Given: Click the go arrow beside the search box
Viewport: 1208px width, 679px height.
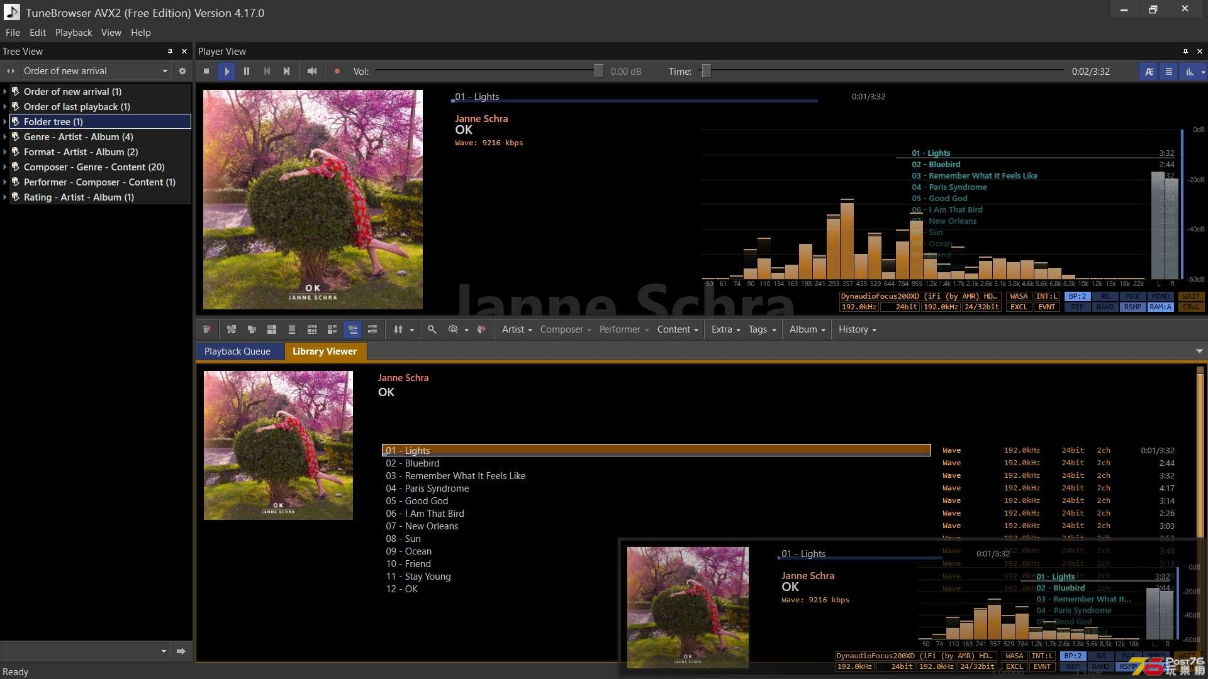Looking at the screenshot, I should [x=181, y=651].
